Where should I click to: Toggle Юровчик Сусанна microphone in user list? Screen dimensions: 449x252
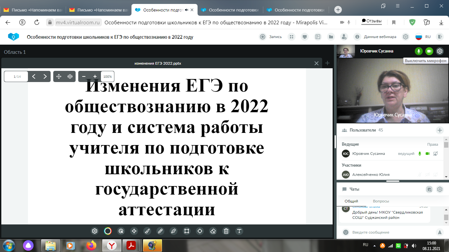(419, 154)
